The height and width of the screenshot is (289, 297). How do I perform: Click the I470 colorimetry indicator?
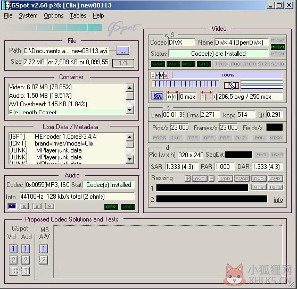tap(250, 64)
